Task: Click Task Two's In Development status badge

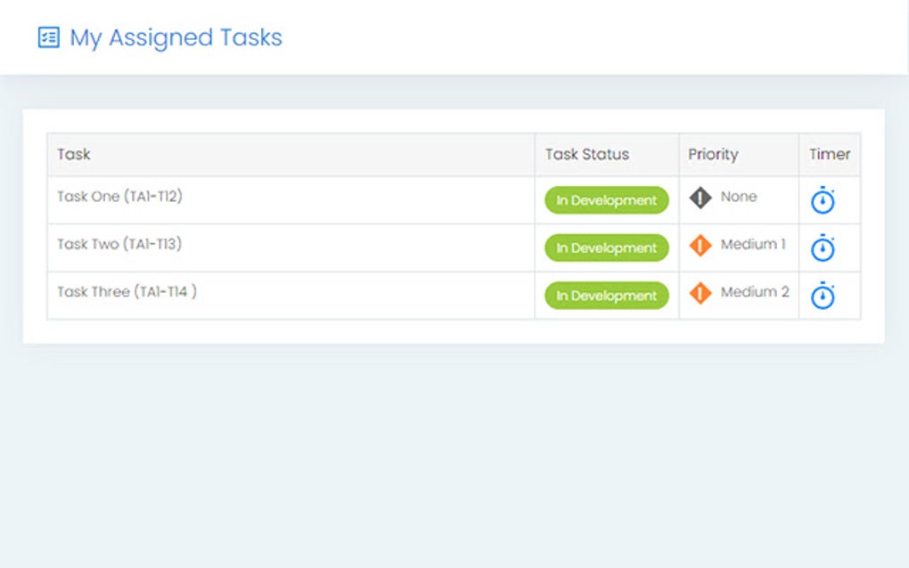Action: pos(606,248)
